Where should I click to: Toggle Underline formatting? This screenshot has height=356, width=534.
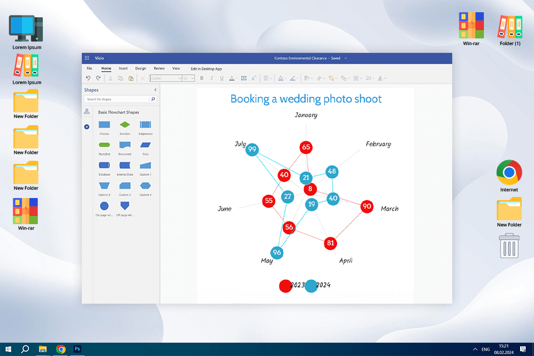click(x=222, y=78)
